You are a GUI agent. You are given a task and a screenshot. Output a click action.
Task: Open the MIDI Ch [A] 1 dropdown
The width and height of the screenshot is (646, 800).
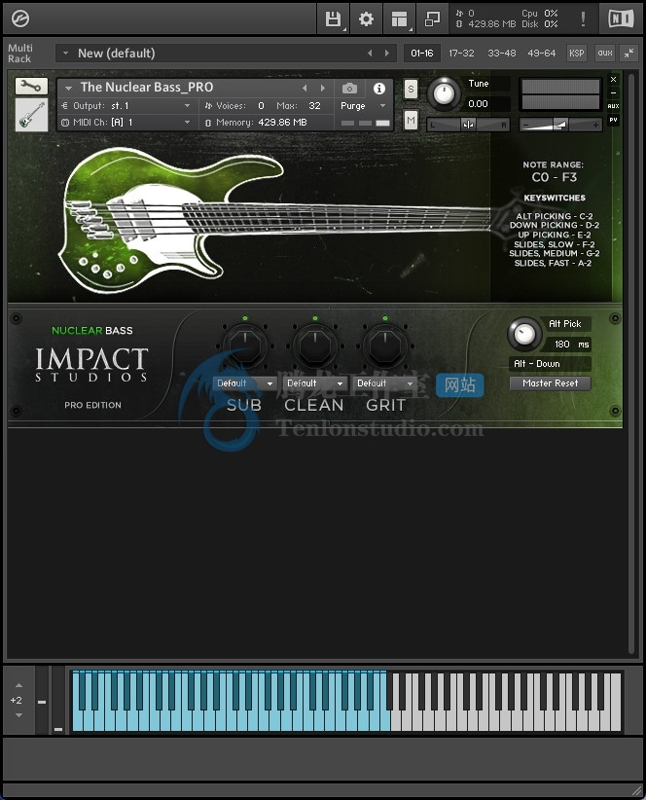(126, 123)
